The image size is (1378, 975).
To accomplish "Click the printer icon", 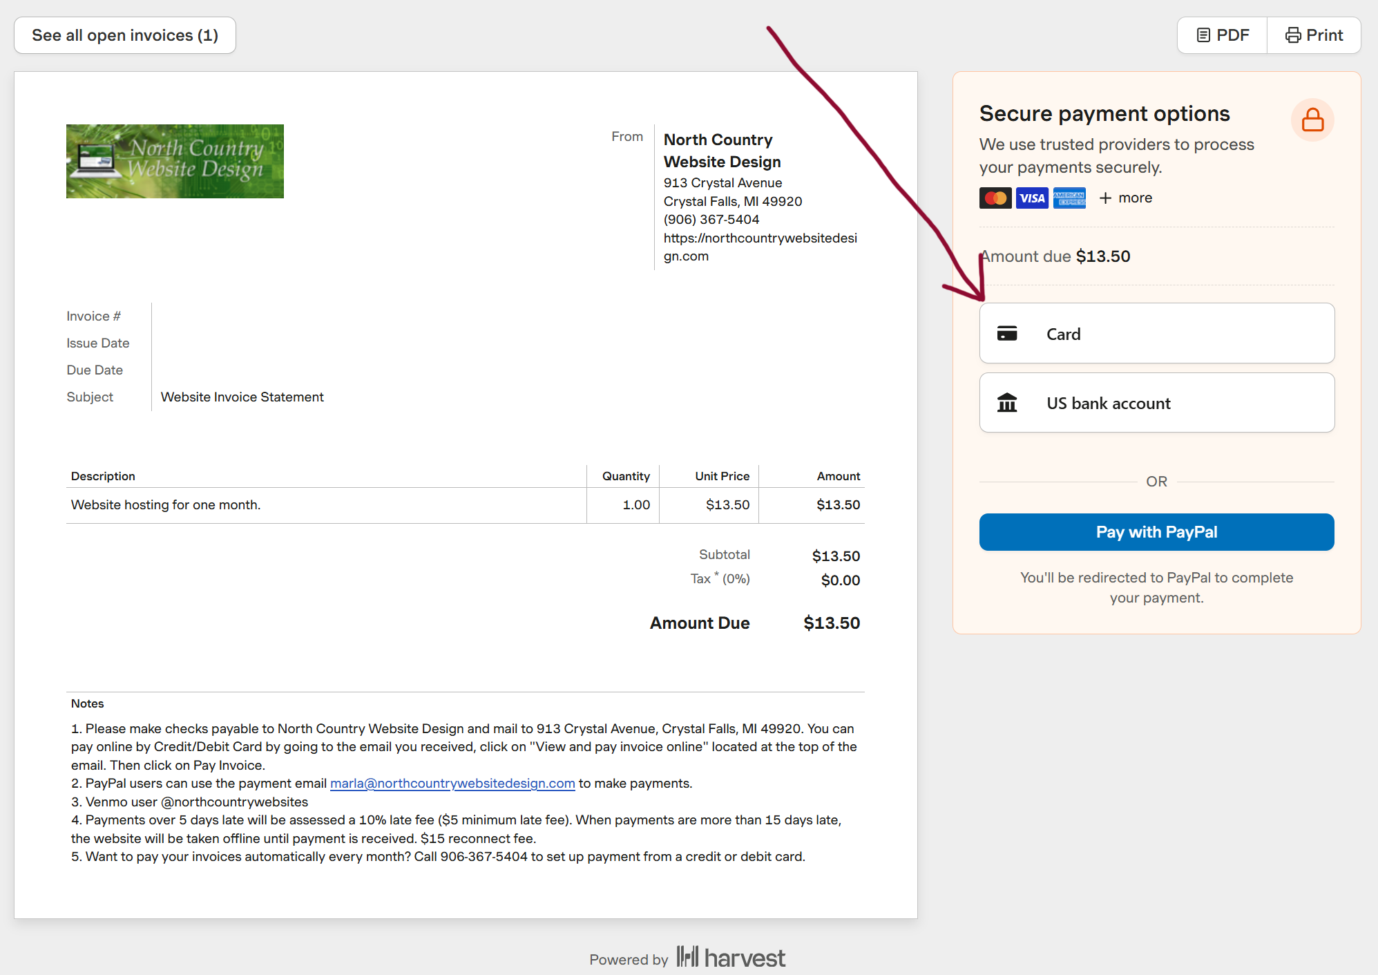I will tap(1293, 35).
